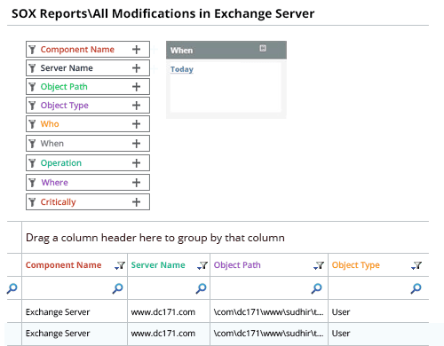
Task: Click the funnel icon next to Who filter
Action: click(x=32, y=124)
